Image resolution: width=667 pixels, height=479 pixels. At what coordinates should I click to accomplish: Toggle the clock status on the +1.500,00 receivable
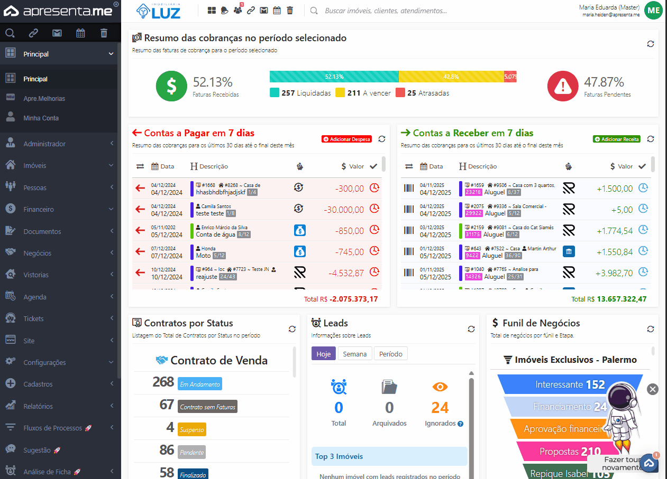643,188
